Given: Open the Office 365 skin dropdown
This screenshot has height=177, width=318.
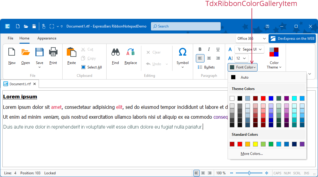Looking at the screenshot, I should tap(264, 39).
